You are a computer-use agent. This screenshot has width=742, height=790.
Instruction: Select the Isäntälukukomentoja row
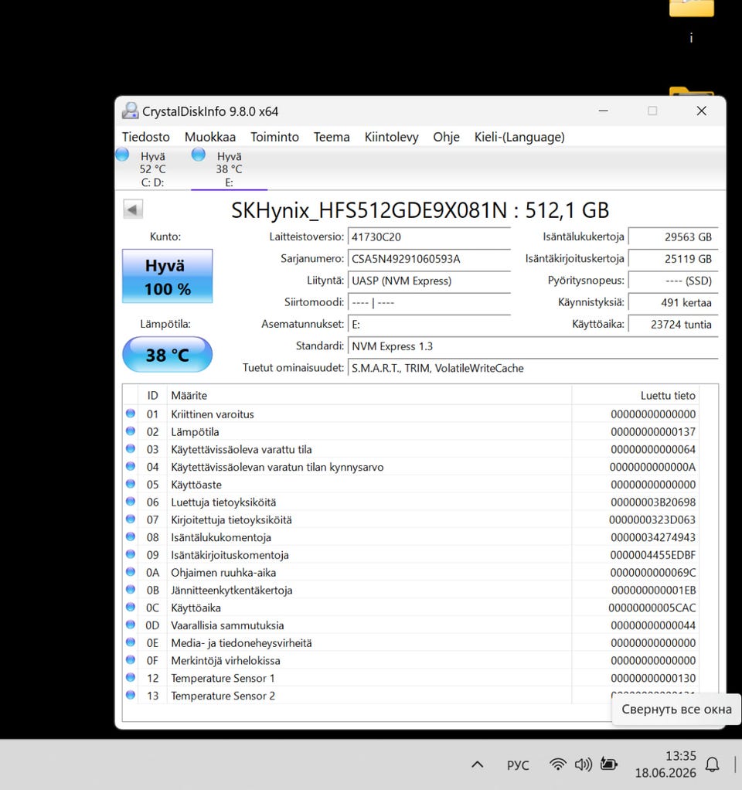coord(411,537)
